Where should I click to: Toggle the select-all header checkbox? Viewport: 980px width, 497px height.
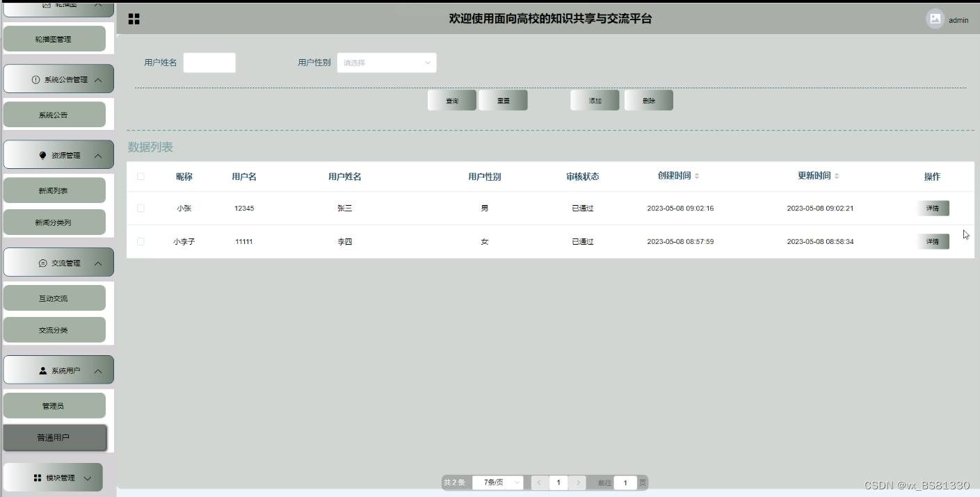pyautogui.click(x=140, y=177)
